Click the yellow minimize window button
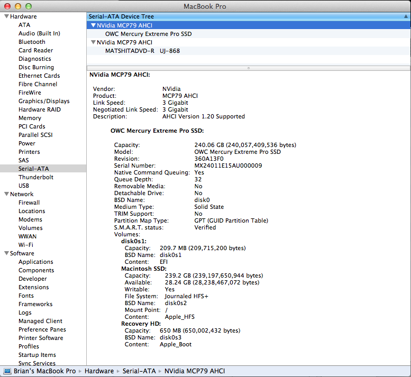This screenshot has height=377, width=411. pyautogui.click(x=18, y=6)
